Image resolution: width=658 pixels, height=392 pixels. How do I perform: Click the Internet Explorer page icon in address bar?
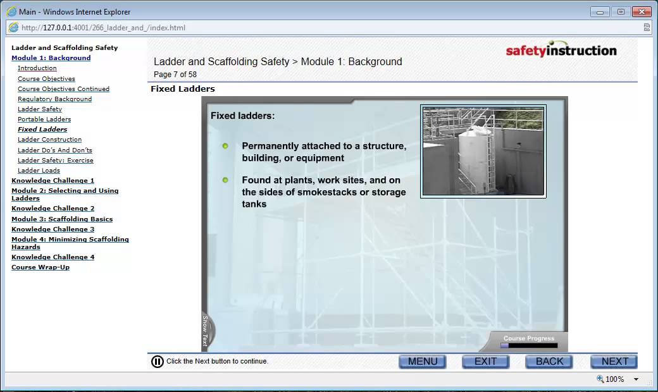tap(13, 28)
